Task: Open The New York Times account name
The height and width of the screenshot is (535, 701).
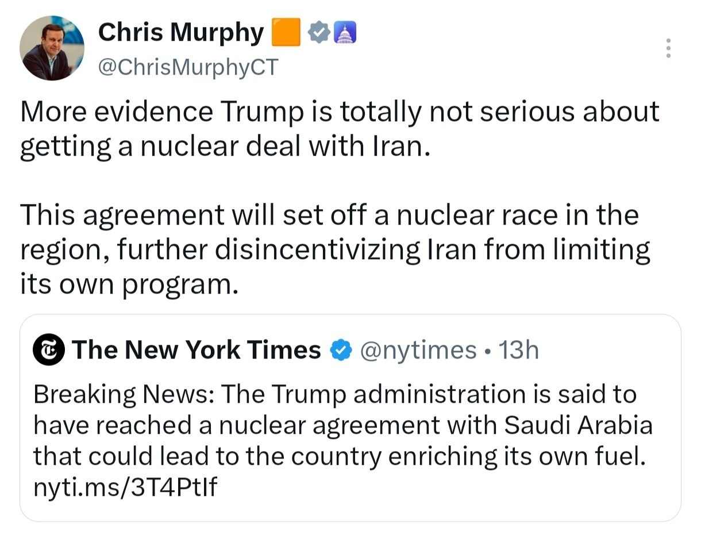Action: [197, 349]
